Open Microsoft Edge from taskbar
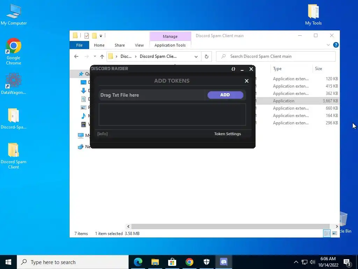Screen dimensions: 358x269 click(x=138, y=262)
